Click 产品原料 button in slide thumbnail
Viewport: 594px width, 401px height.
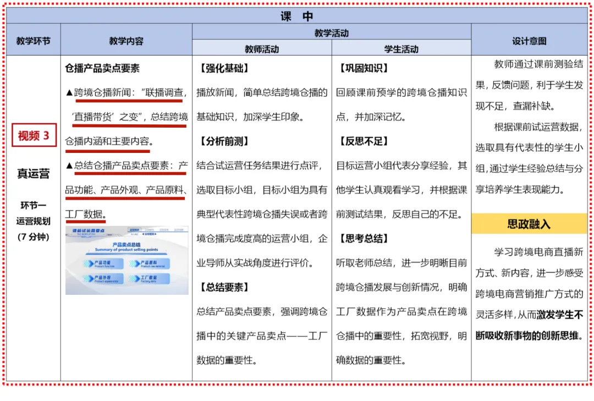[x=150, y=264]
